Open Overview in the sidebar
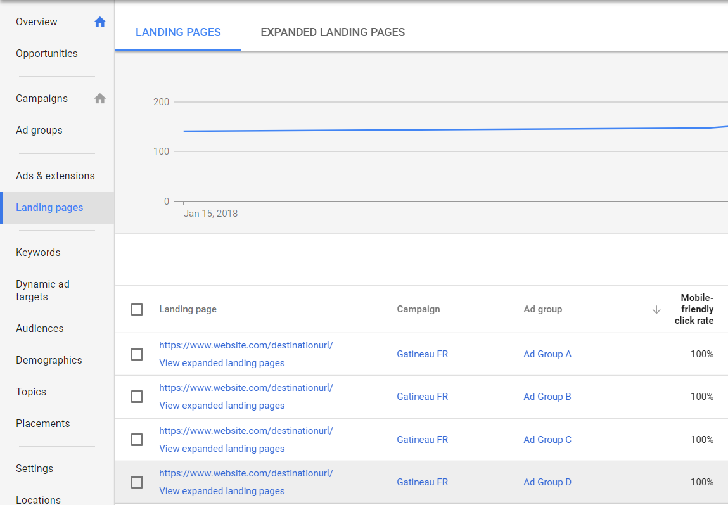The image size is (728, 505). pyautogui.click(x=37, y=22)
